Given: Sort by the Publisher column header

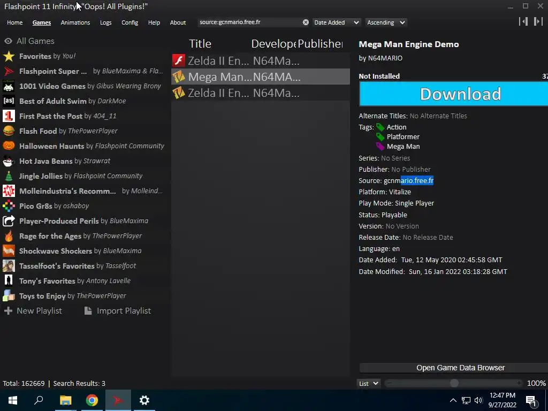Looking at the screenshot, I should (x=320, y=44).
